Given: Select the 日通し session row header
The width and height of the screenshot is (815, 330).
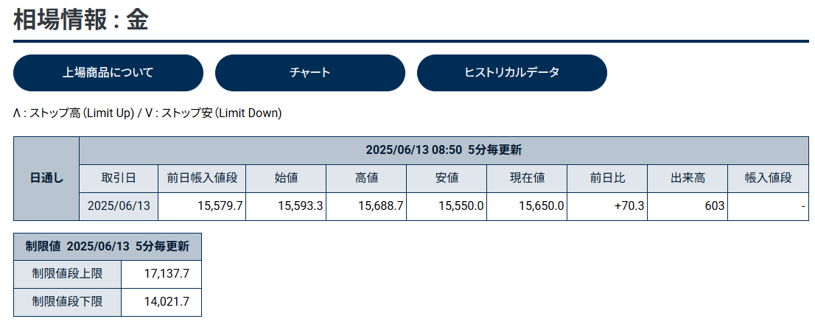Looking at the screenshot, I should point(46,178).
